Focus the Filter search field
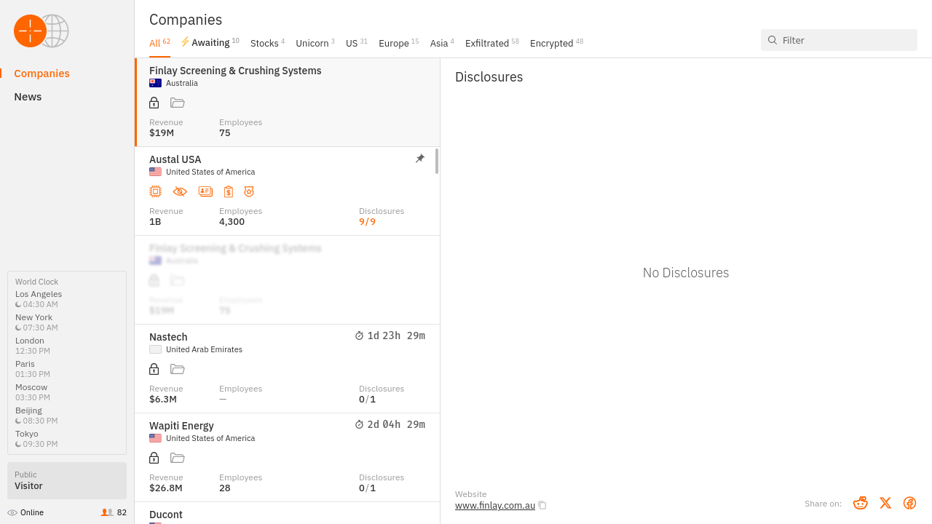The width and height of the screenshot is (932, 524). pos(845,40)
